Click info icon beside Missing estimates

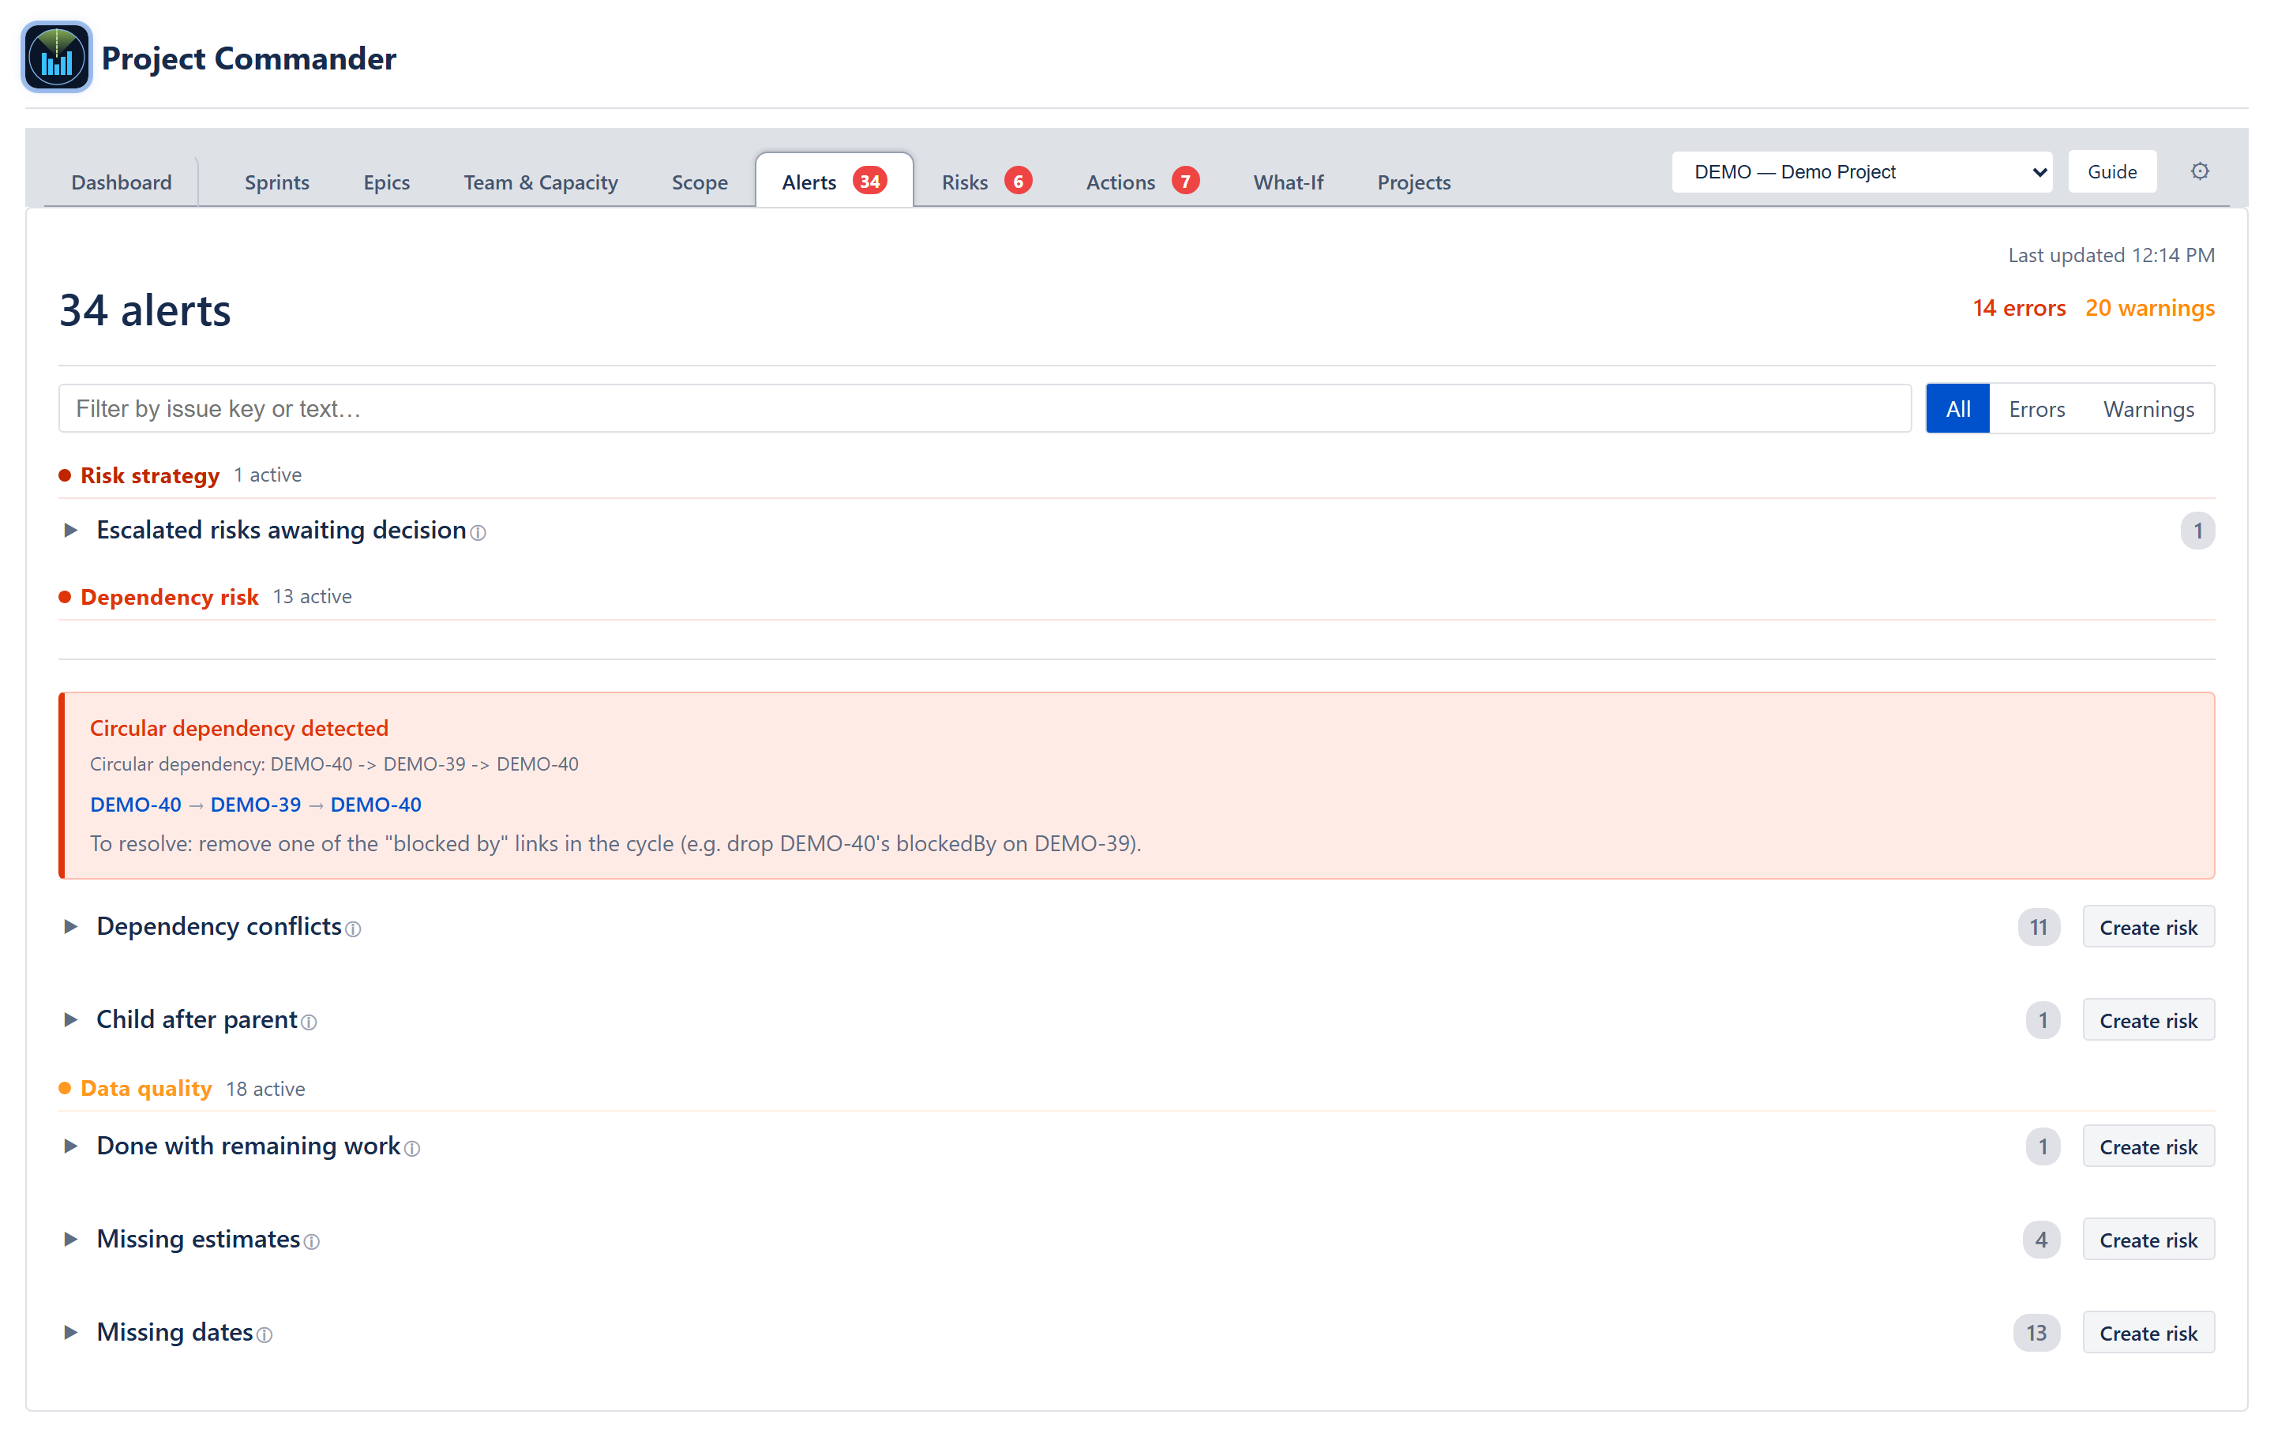[x=312, y=1243]
